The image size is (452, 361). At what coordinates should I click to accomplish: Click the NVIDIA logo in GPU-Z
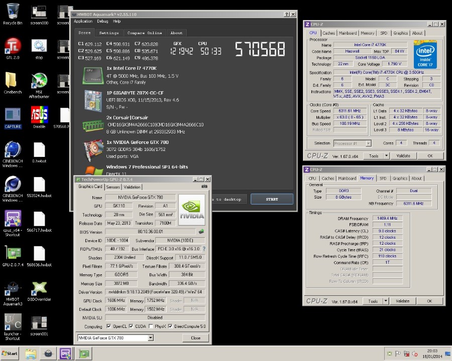point(192,210)
